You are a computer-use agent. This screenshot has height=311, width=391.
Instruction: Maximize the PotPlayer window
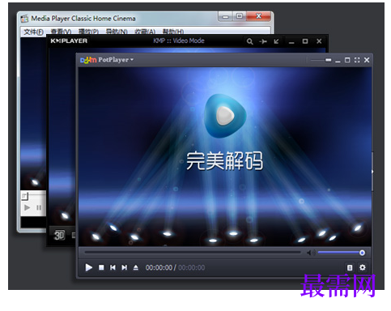pyautogui.click(x=347, y=60)
